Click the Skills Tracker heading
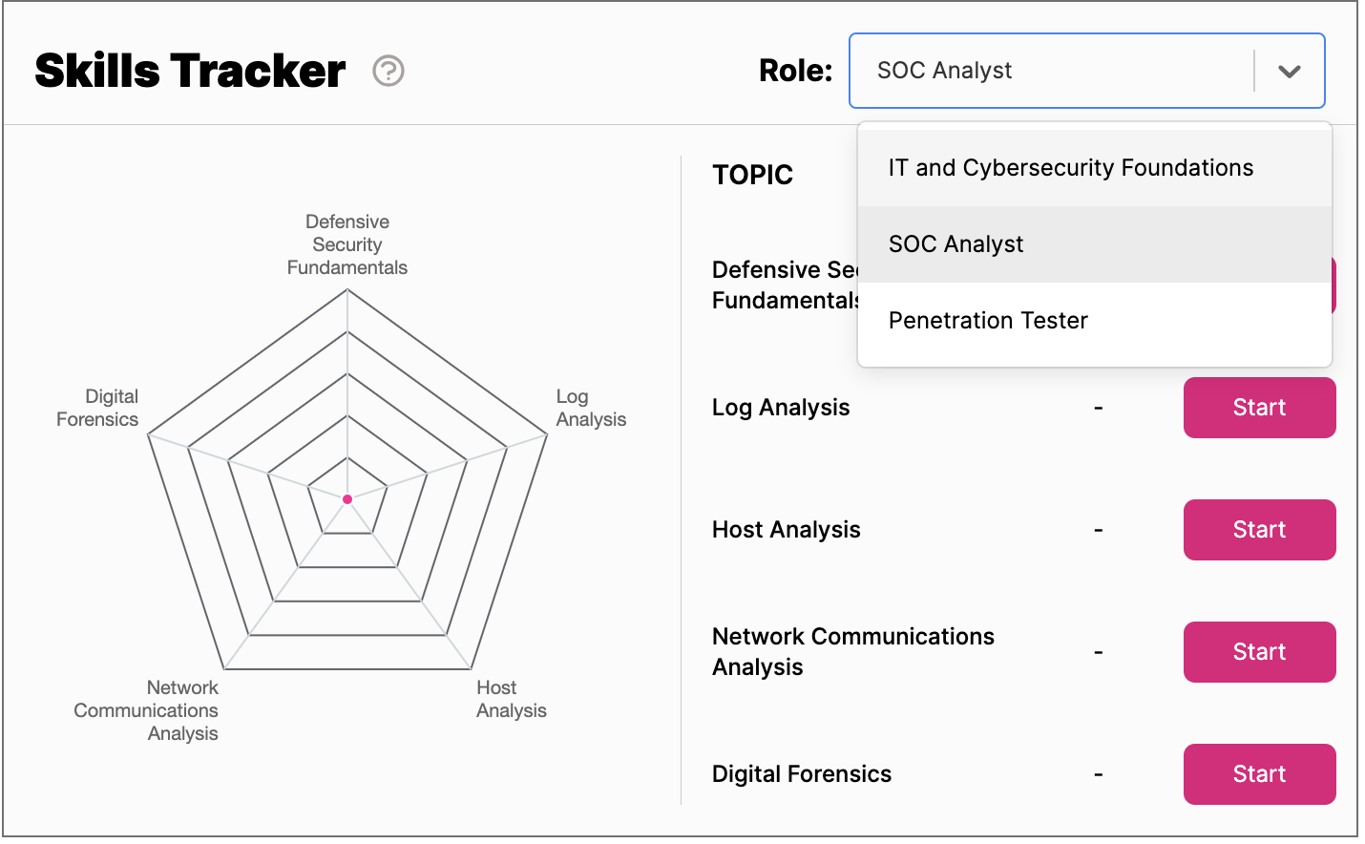 (190, 71)
